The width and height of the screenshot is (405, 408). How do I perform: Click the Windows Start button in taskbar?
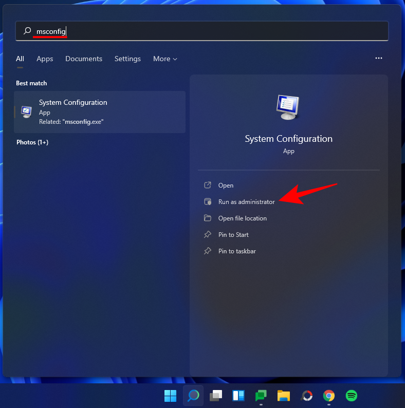coord(170,396)
